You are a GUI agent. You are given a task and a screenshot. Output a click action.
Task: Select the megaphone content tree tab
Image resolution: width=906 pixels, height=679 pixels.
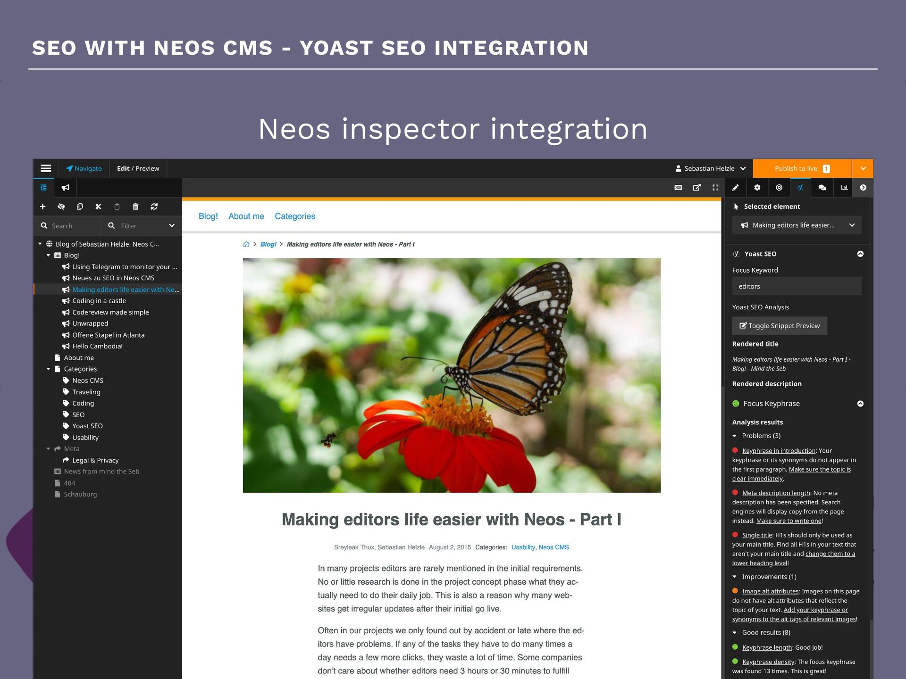(x=66, y=188)
